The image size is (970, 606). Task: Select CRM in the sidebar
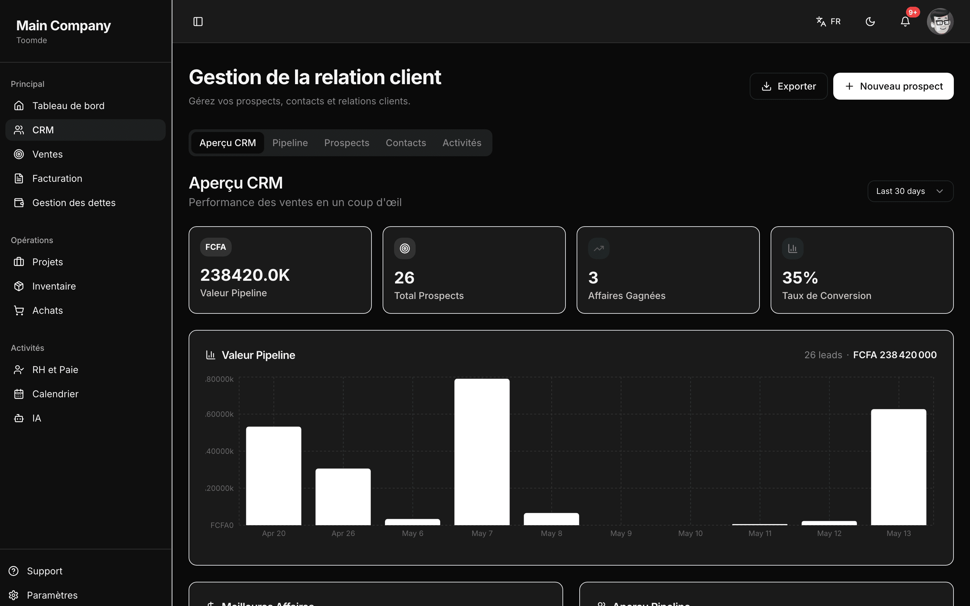[85, 130]
